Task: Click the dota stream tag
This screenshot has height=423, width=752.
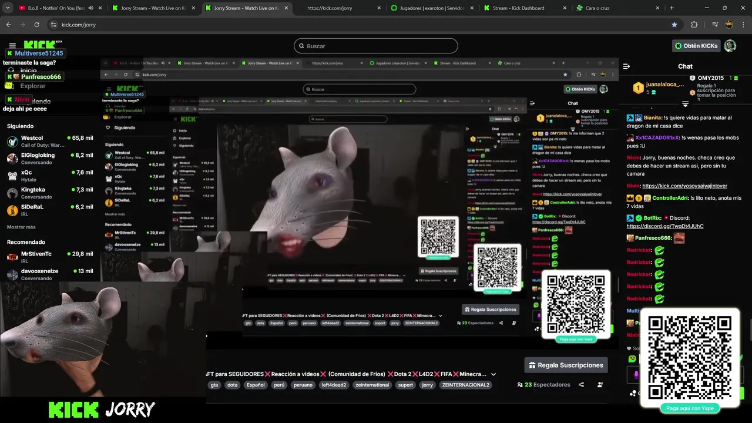Action: pos(233,385)
